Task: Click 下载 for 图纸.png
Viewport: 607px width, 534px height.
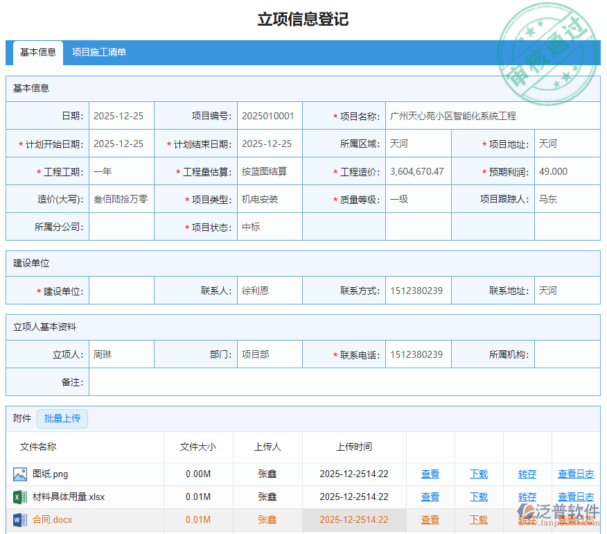Action: point(478,474)
